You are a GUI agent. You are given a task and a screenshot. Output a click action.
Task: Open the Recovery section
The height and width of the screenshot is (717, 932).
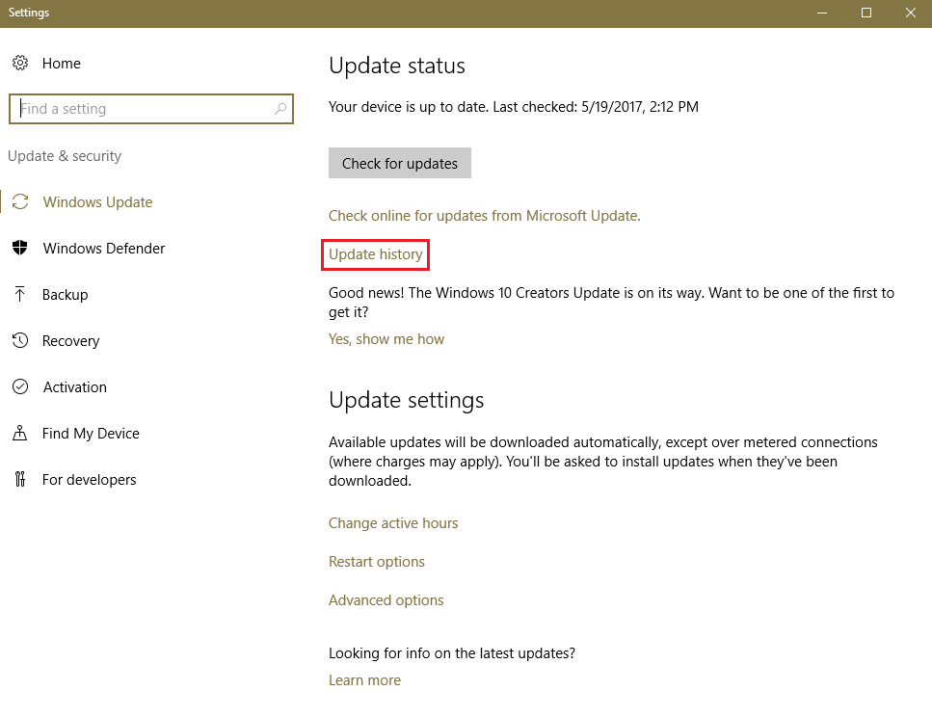70,341
